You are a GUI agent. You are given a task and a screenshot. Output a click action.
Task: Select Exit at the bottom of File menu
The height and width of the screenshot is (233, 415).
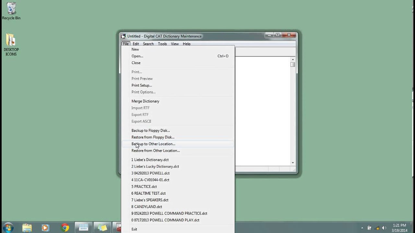click(x=134, y=229)
